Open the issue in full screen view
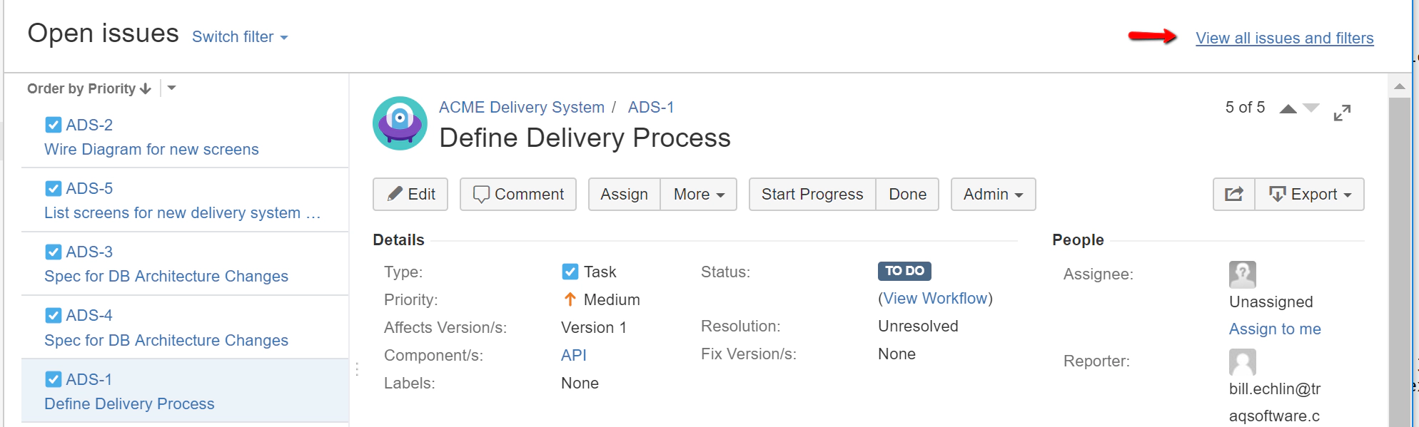The width and height of the screenshot is (1419, 427). (1343, 112)
